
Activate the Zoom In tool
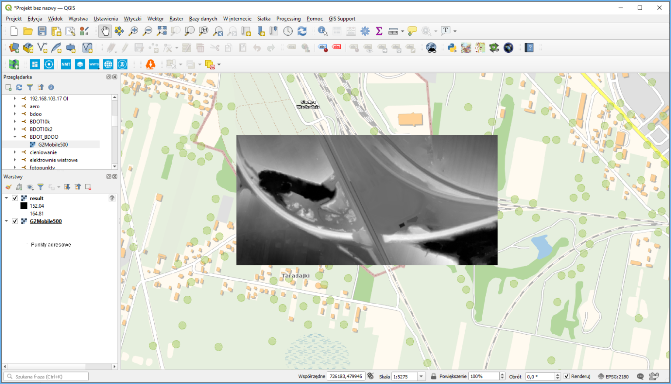pyautogui.click(x=134, y=31)
